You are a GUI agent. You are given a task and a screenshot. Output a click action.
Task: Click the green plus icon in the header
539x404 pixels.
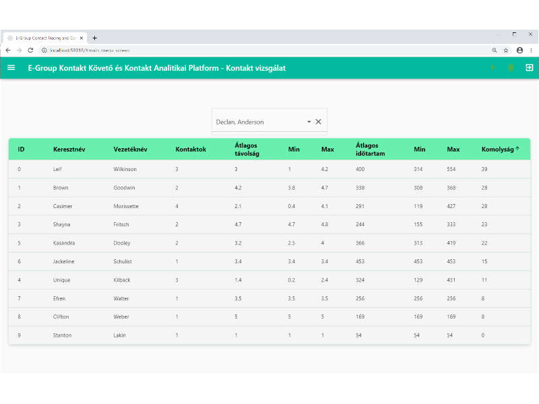pyautogui.click(x=493, y=68)
